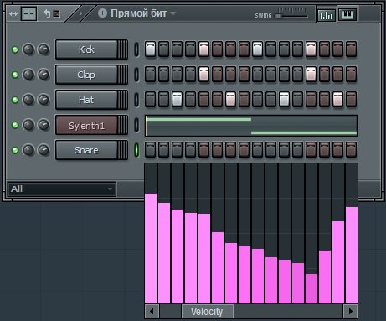Toggle step 13 of the Clap row

point(311,75)
